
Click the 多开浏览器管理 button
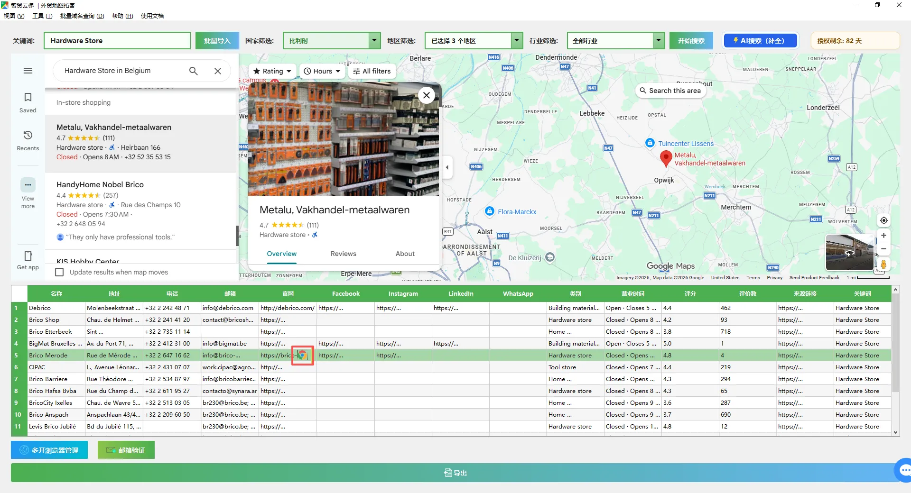pos(49,450)
